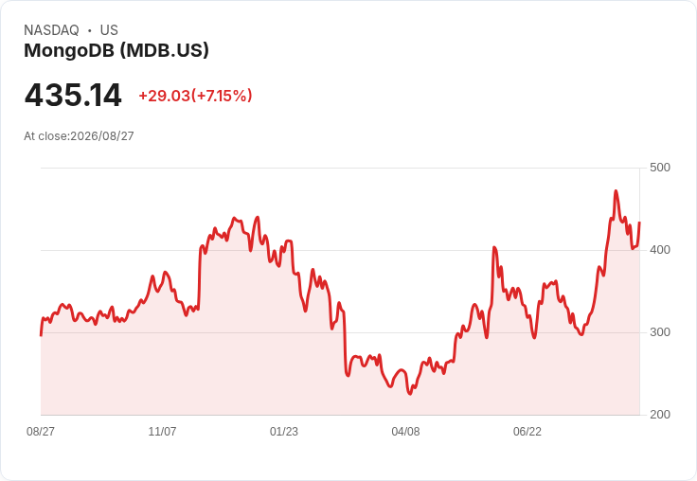Viewport: 697px width, 481px height.
Task: Click the At close:2026/08/27 timestamp
Action: click(x=79, y=136)
